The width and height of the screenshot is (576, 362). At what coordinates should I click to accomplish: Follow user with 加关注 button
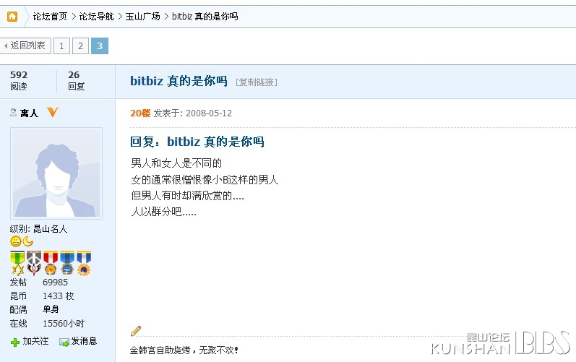30,342
